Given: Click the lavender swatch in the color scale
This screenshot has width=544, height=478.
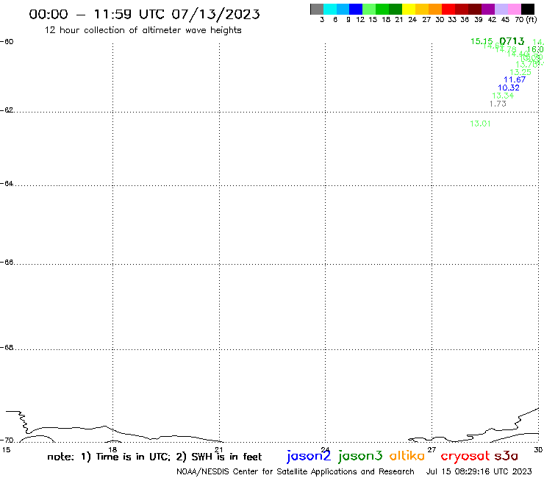Looking at the screenshot, I should (501, 9).
